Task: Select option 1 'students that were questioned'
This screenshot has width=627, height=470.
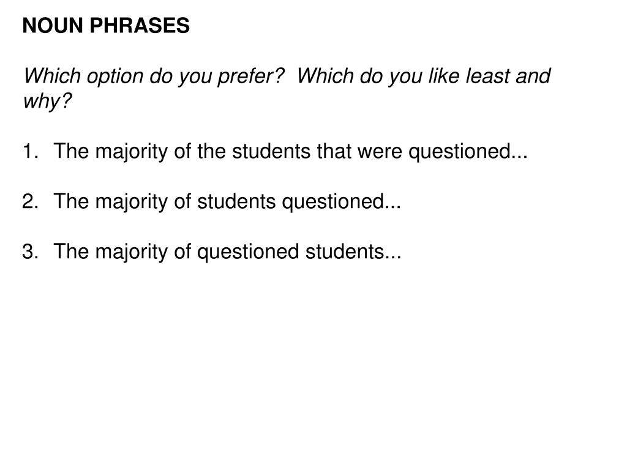Action: (380, 152)
